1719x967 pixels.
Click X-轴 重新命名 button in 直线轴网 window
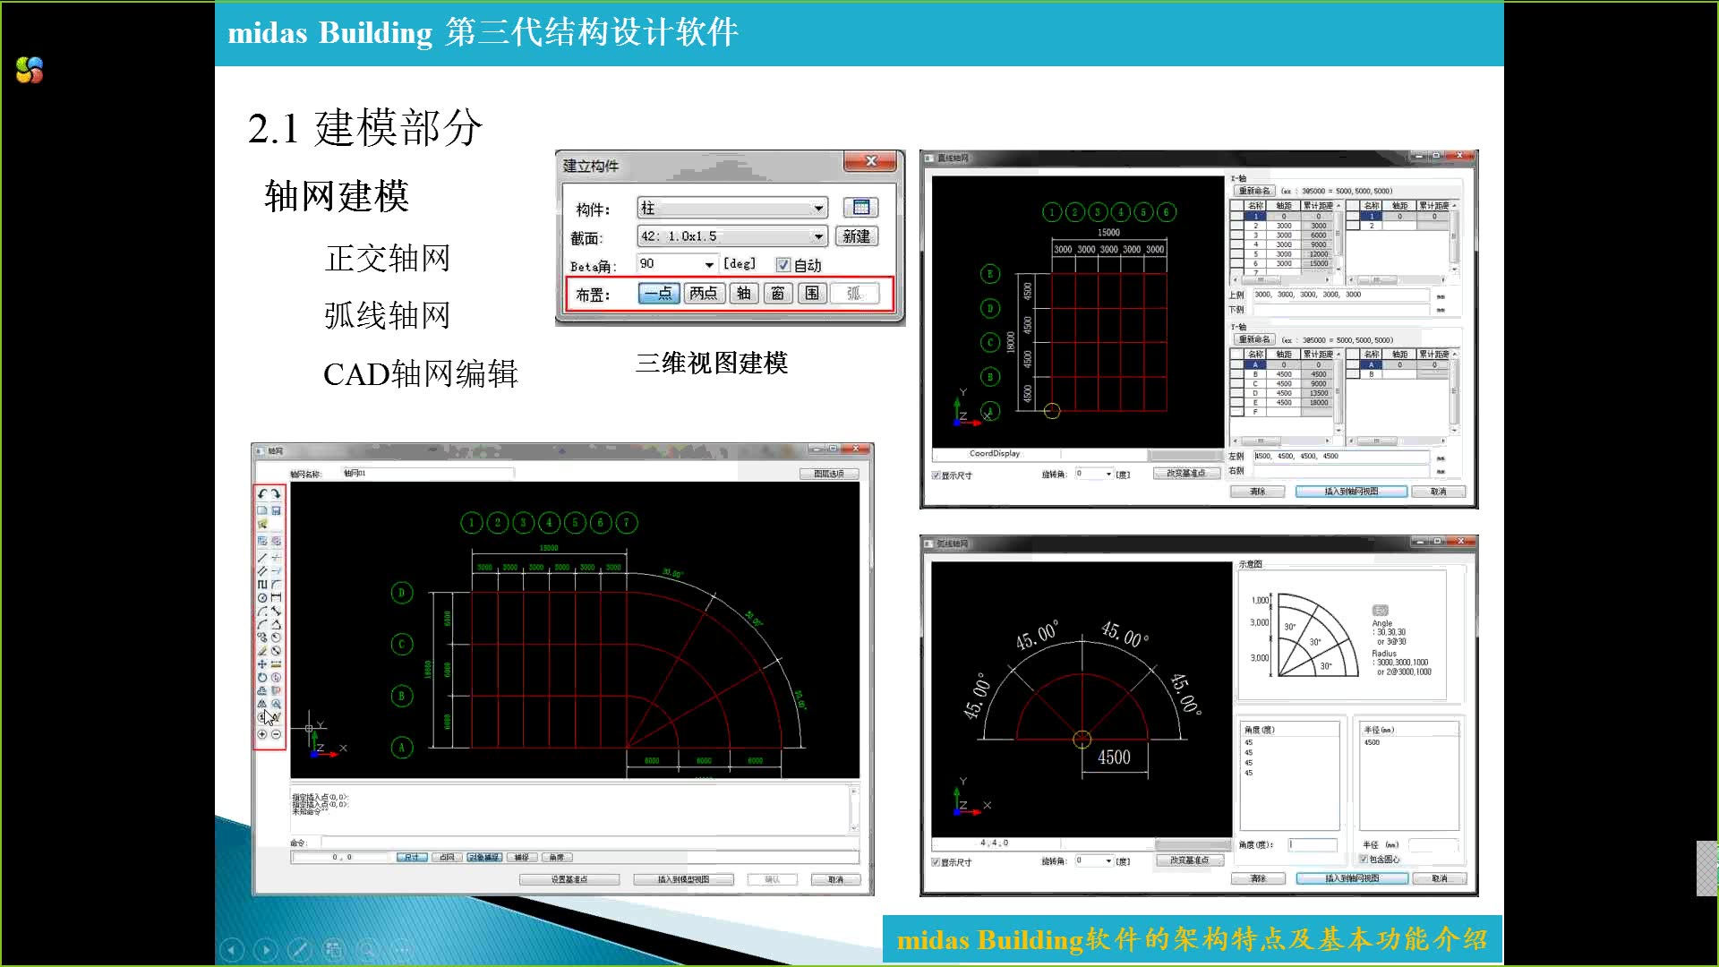[x=1254, y=191]
